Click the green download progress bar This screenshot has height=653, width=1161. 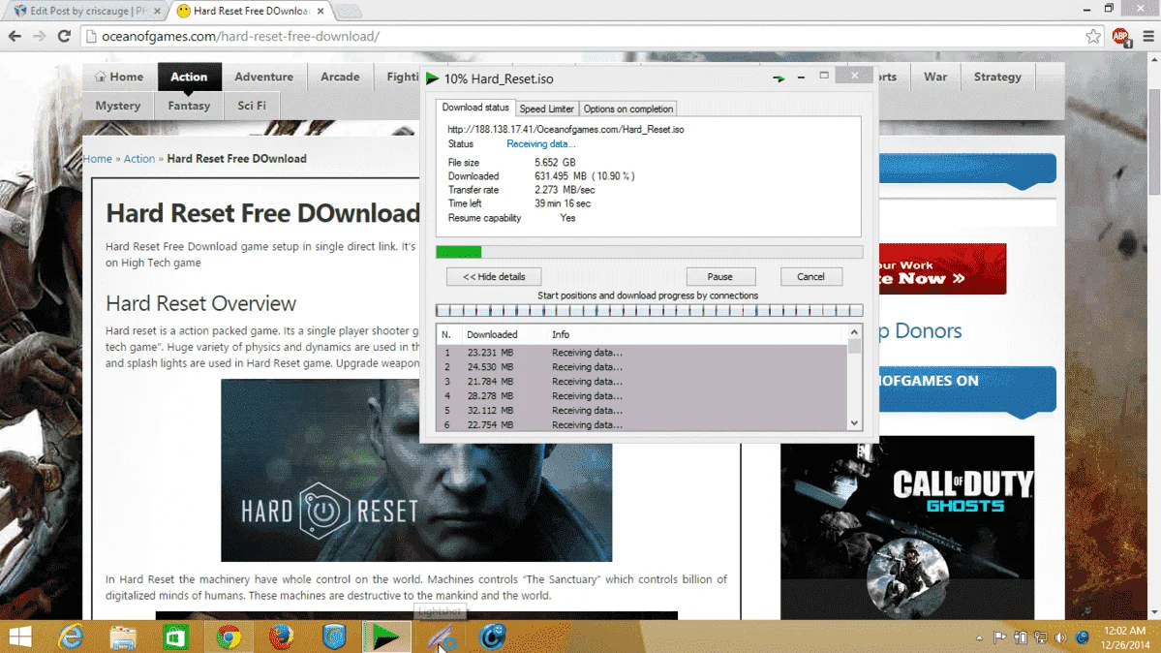pyautogui.click(x=650, y=252)
